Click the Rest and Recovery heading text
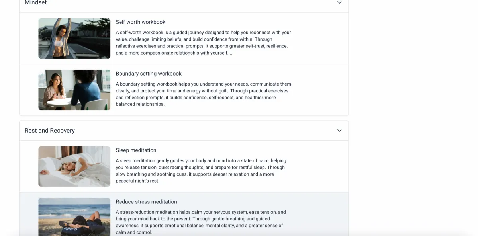Screen dimensions: 478x236 point(50,131)
